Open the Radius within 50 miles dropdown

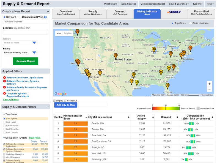(20, 43)
